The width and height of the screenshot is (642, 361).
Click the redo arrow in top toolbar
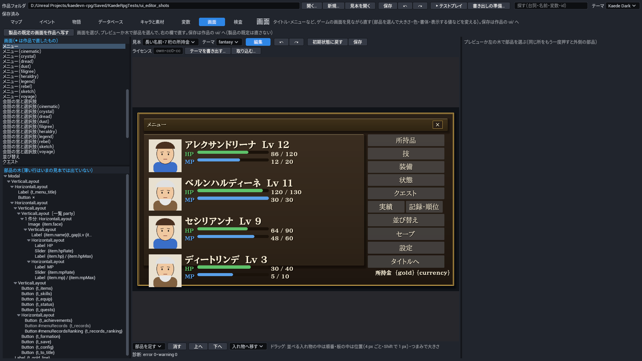(x=420, y=6)
